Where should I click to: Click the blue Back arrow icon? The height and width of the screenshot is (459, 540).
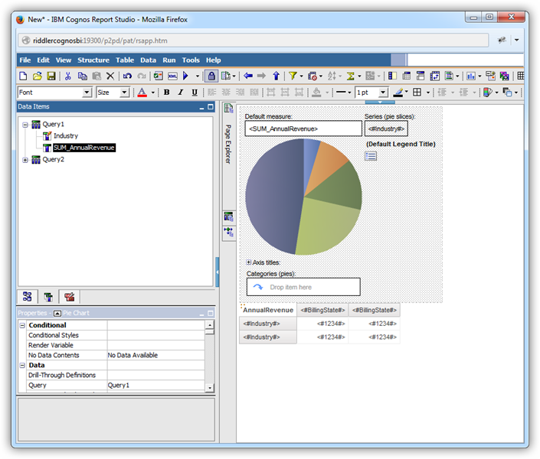248,76
